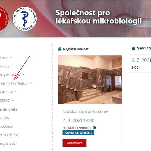Viewport: 151px width, 151px height.
Task: Click the marble staircase event photo
Action: (x=90, y=80)
